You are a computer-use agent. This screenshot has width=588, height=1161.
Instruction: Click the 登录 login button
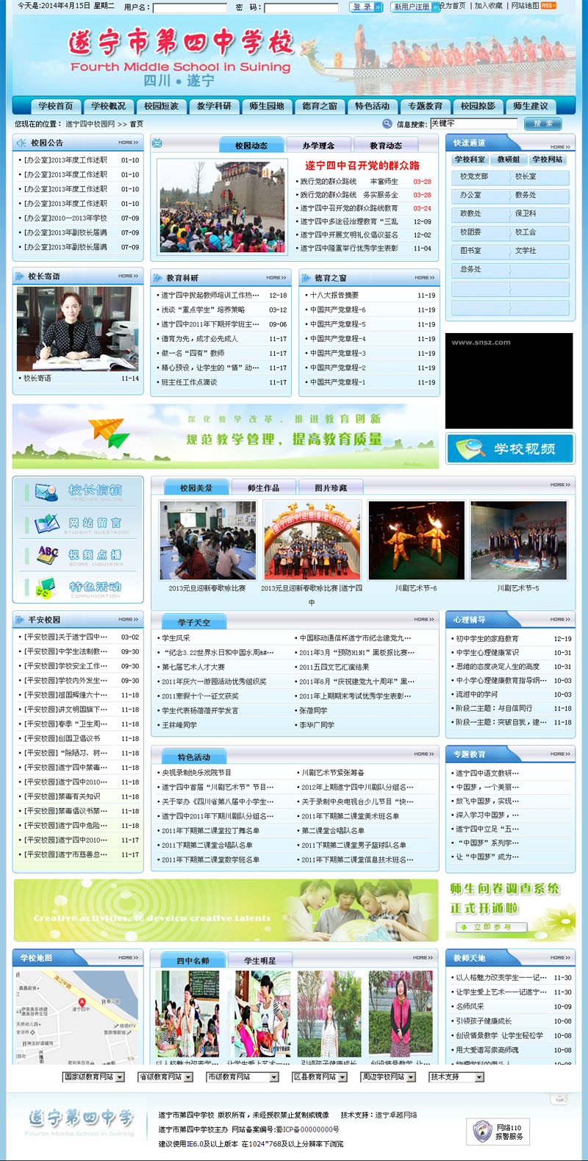tap(365, 7)
